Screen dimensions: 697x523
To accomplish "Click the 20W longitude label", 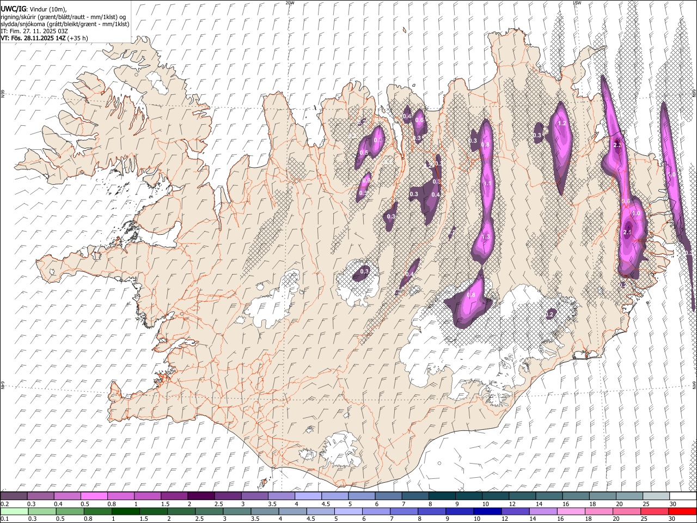I will (x=290, y=3).
